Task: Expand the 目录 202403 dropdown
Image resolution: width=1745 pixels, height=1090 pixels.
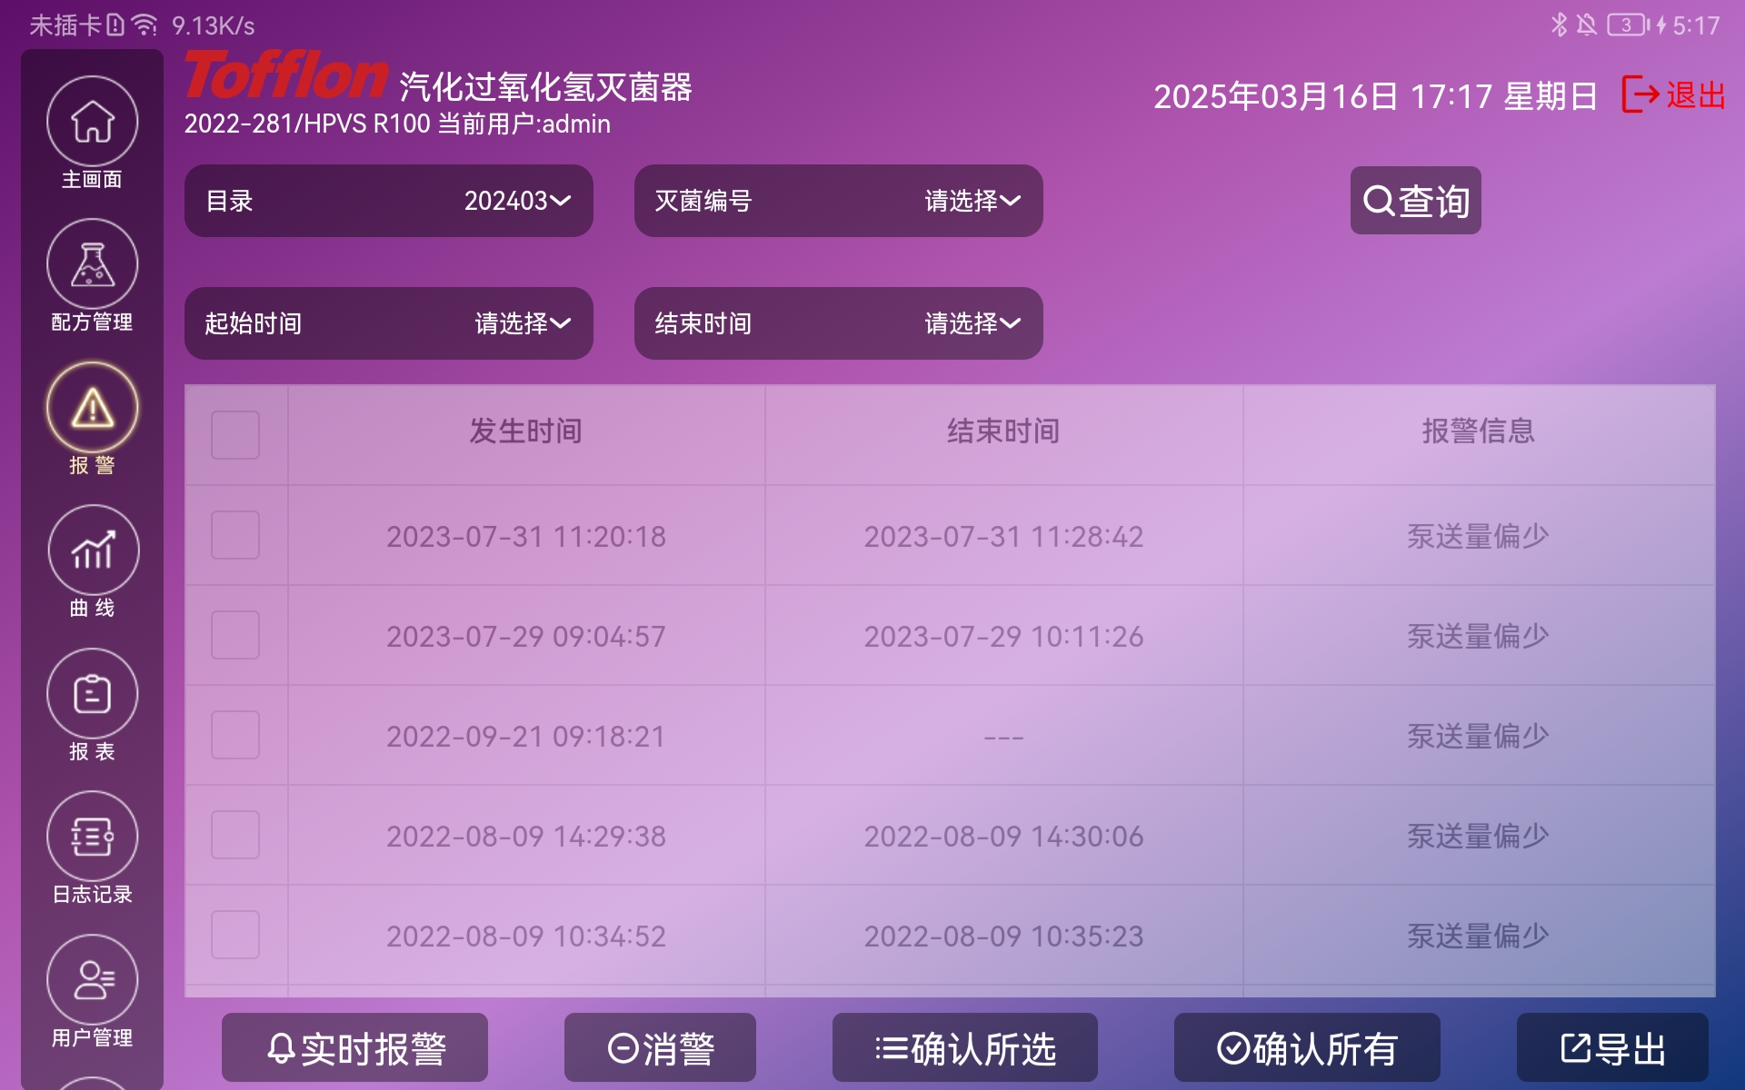Action: 389,201
